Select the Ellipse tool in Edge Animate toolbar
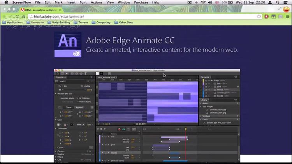292x164 pixels. (81, 73)
